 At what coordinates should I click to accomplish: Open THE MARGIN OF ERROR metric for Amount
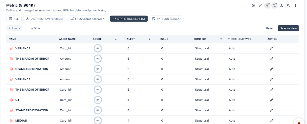[32, 59]
